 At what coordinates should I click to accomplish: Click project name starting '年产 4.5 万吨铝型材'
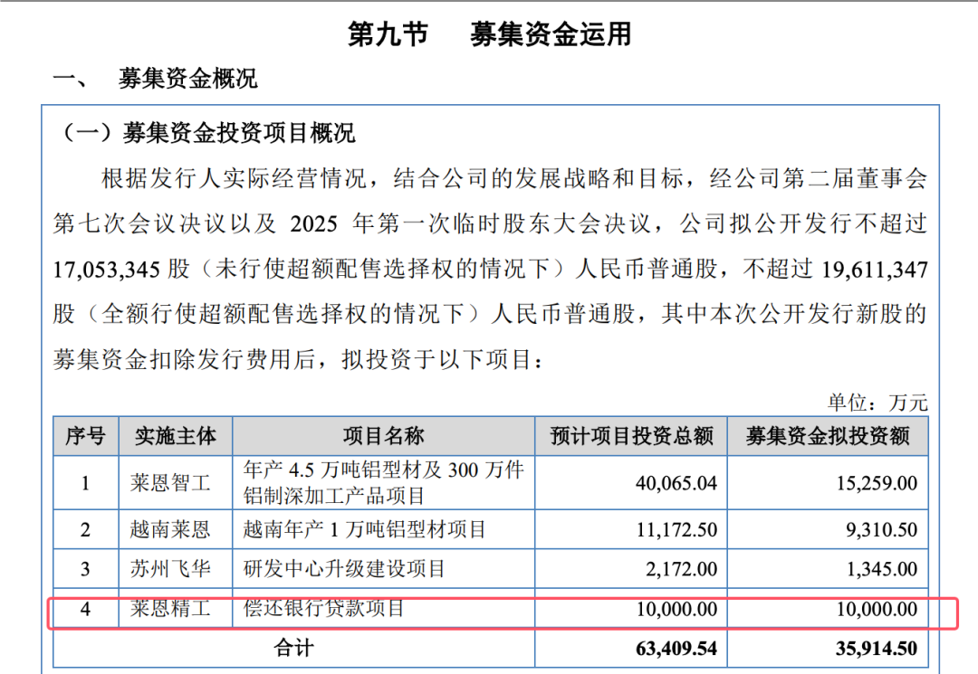383,483
